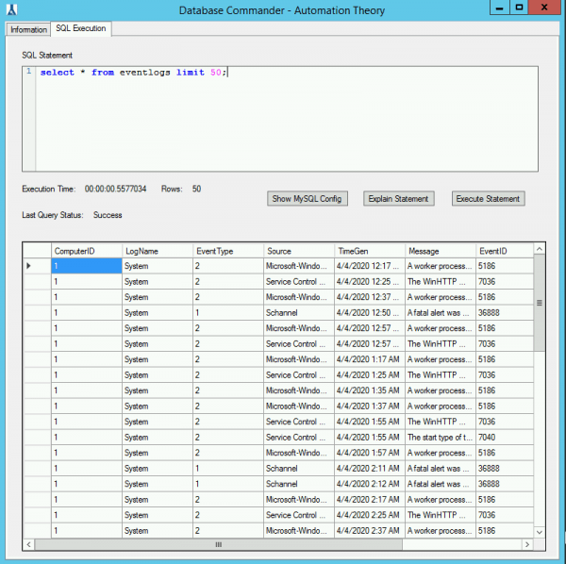The image size is (566, 564).
Task: Click the horizontal scrollbar right arrow
Action: [528, 544]
